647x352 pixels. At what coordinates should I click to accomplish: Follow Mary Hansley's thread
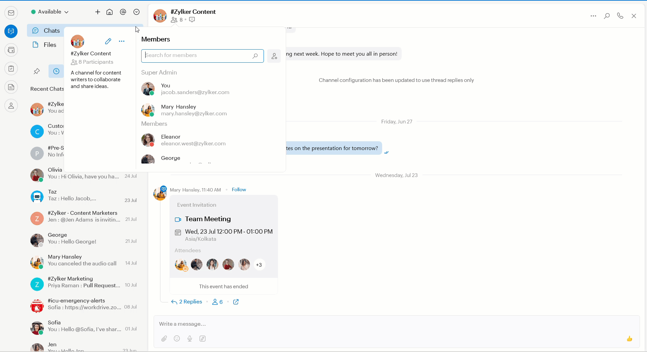pyautogui.click(x=239, y=189)
